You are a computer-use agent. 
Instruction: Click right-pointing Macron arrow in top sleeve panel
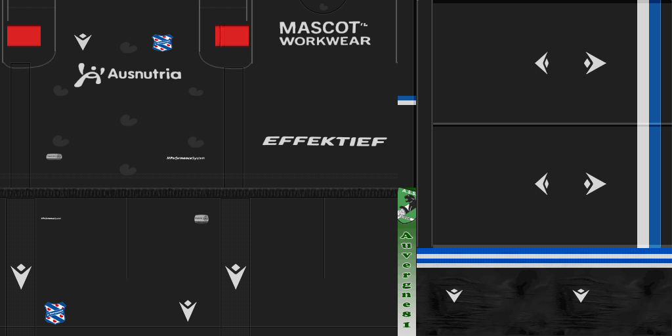tap(595, 64)
